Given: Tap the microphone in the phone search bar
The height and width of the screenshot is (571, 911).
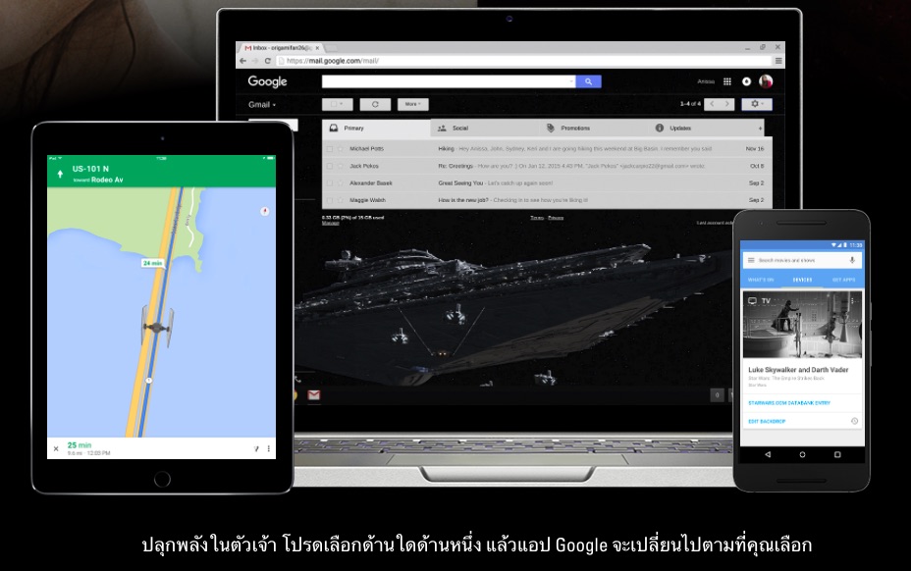Looking at the screenshot, I should coord(851,260).
